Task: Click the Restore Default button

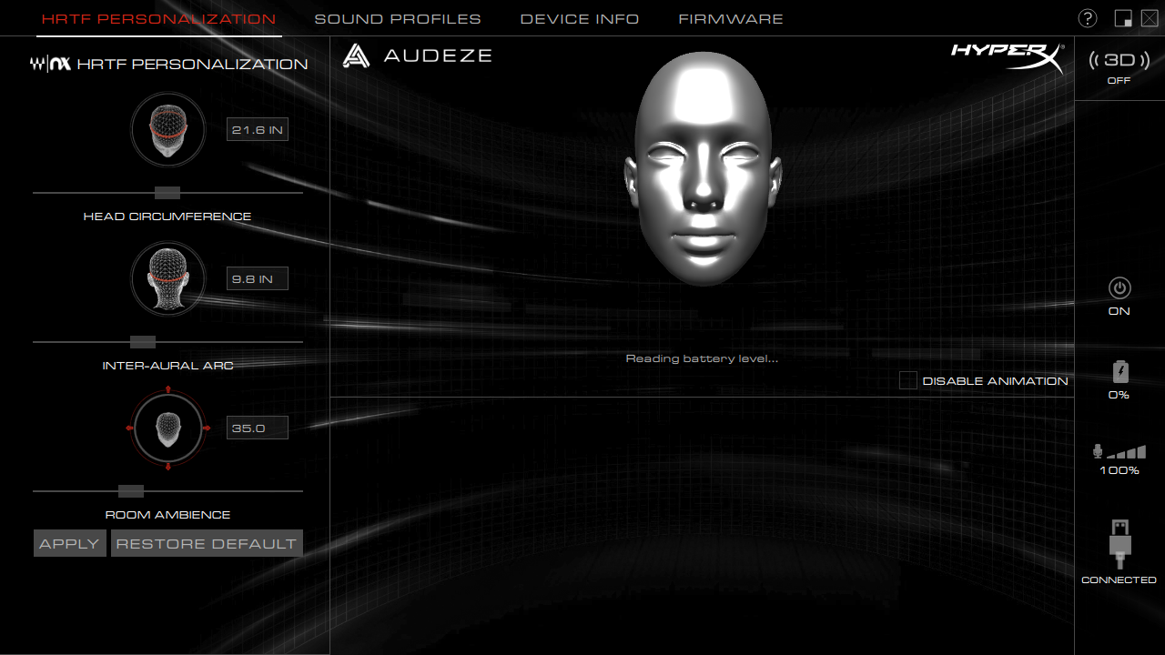Action: (x=207, y=543)
